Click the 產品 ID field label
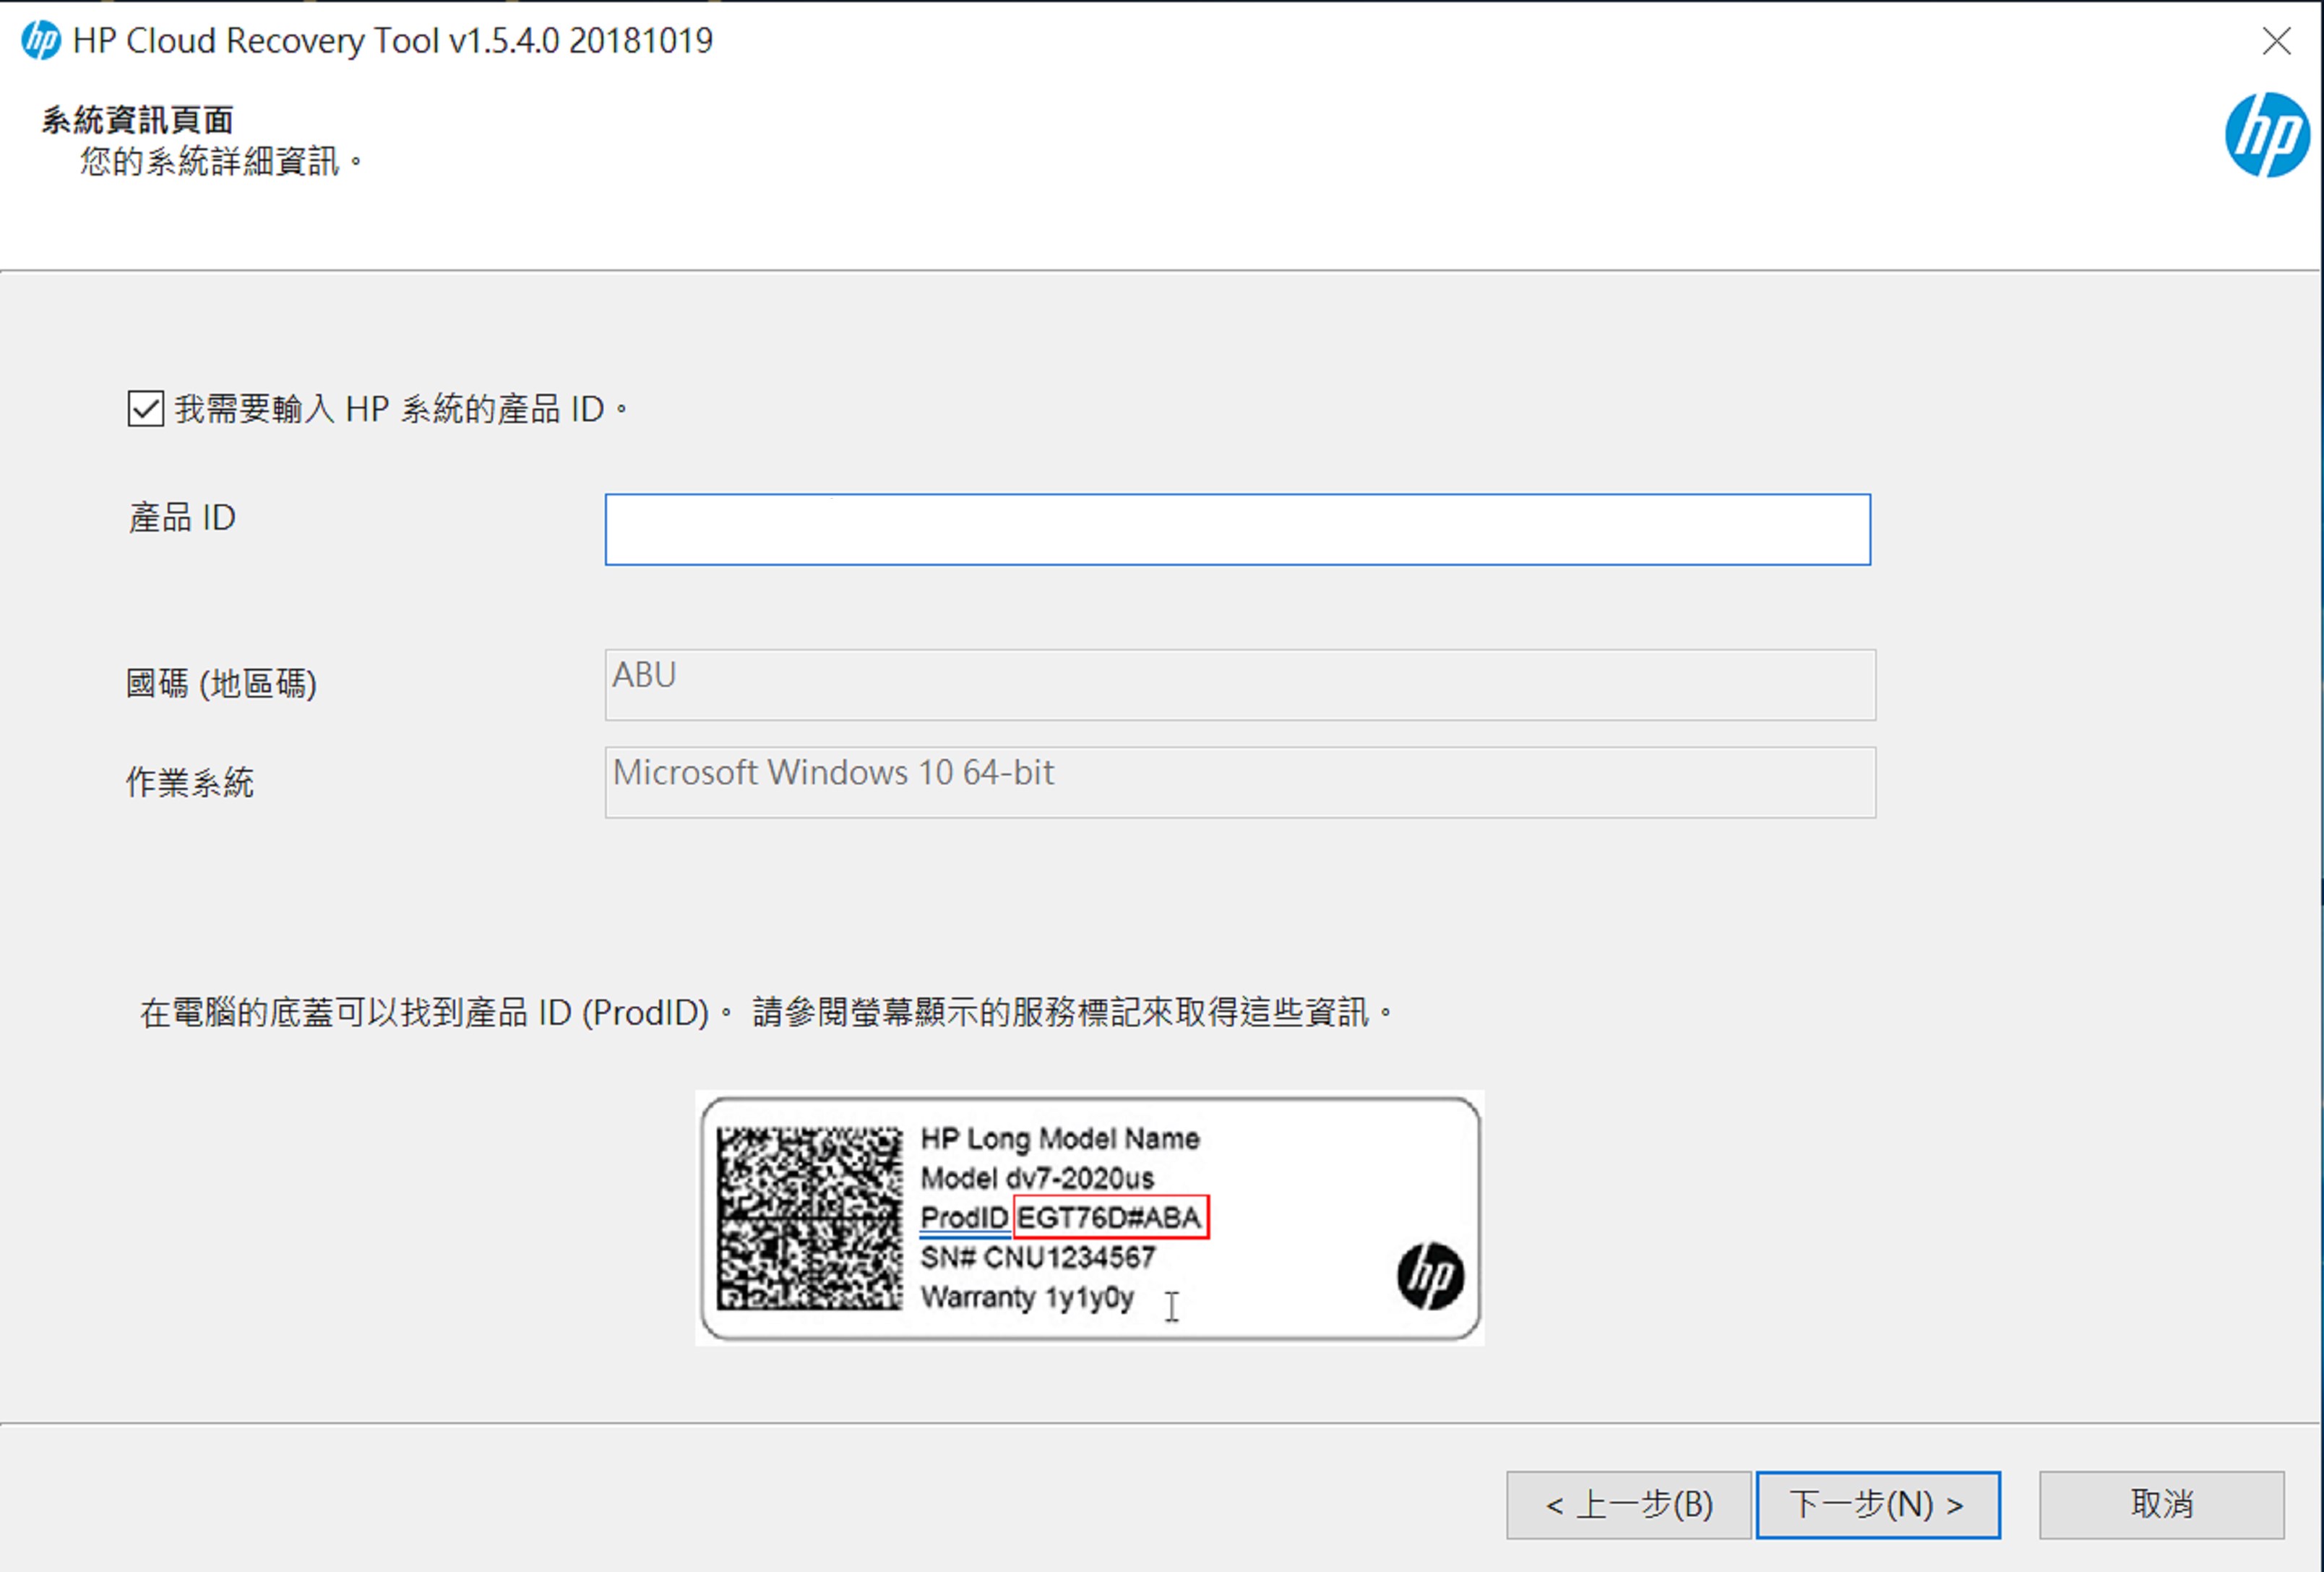Image resolution: width=2324 pixels, height=1572 pixels. 182,518
